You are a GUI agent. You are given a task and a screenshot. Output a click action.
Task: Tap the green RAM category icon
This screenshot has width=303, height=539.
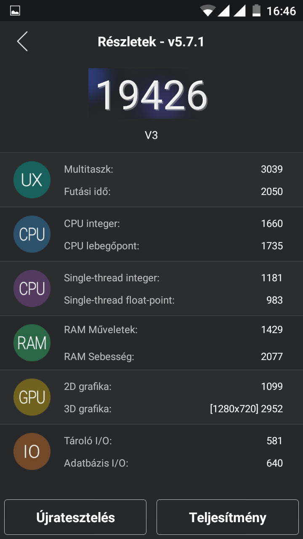32,343
